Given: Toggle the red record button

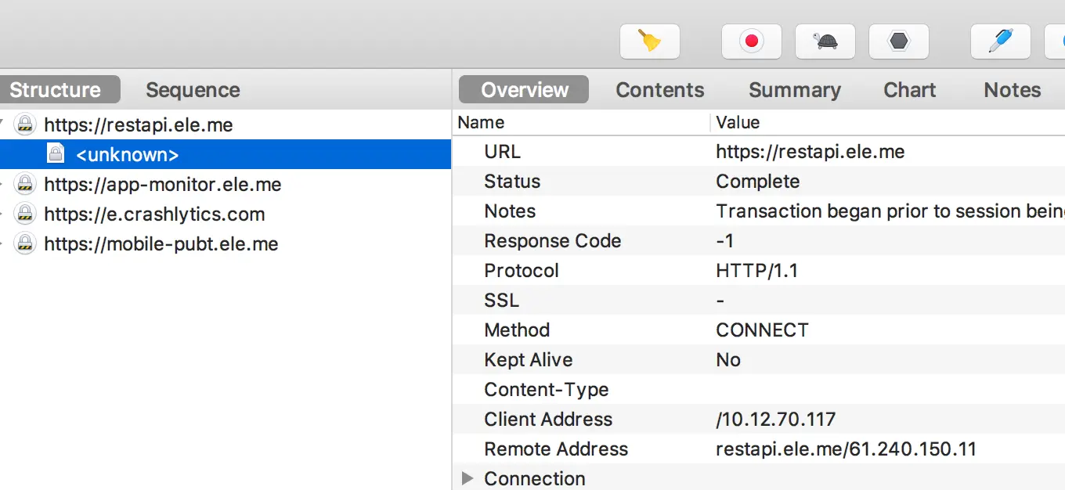Looking at the screenshot, I should (751, 41).
